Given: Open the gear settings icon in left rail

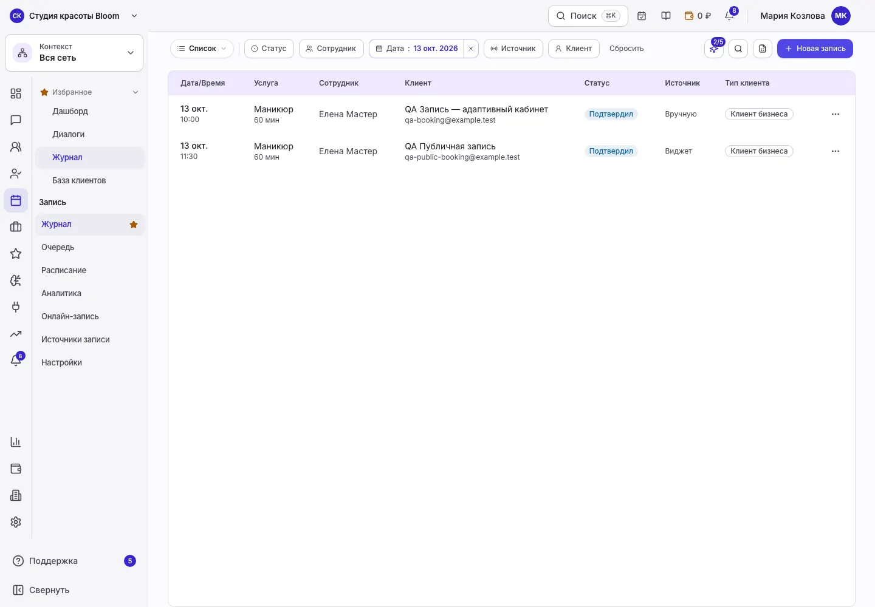Looking at the screenshot, I should point(16,522).
